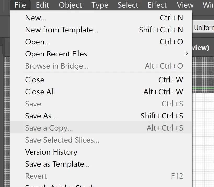Choose Close to close the document

34,80
